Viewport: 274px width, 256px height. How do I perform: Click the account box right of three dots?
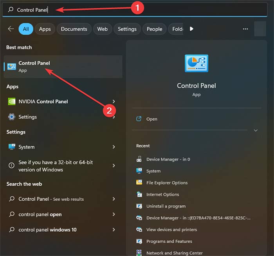pos(260,29)
